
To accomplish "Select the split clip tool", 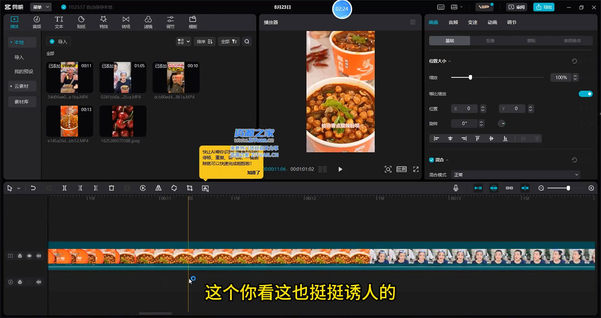I will (x=65, y=188).
